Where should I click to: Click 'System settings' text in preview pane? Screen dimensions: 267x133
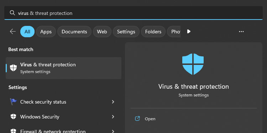click(x=194, y=95)
